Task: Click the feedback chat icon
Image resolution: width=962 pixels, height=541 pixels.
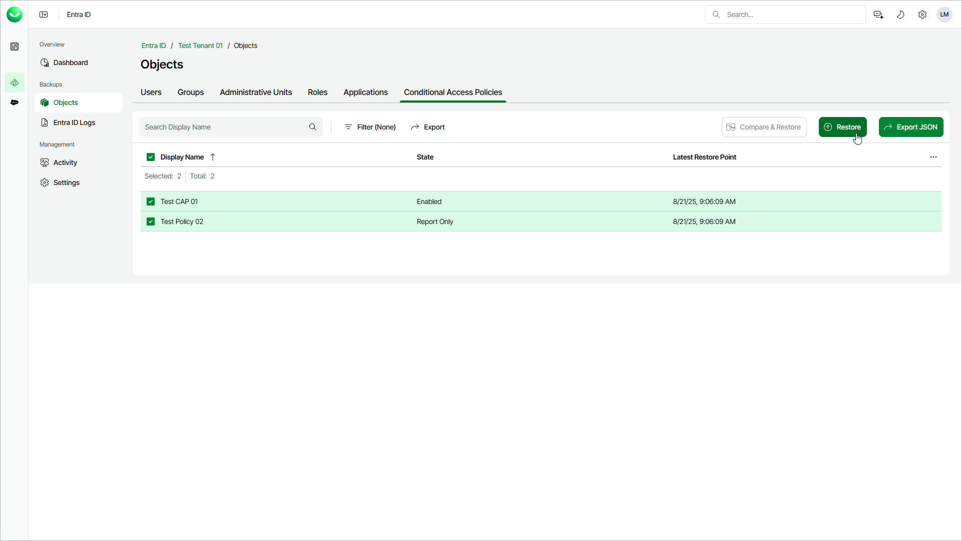Action: click(x=878, y=14)
